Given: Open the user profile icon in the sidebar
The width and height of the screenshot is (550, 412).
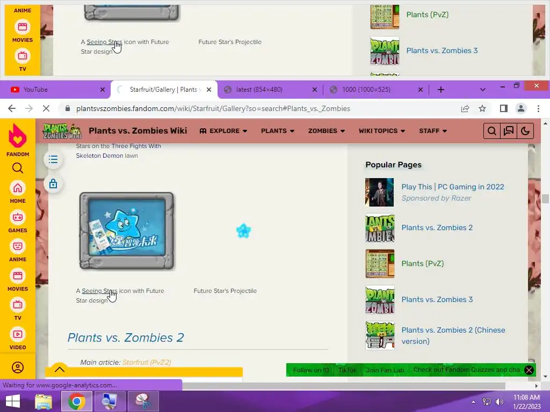Looking at the screenshot, I should click(18, 367).
